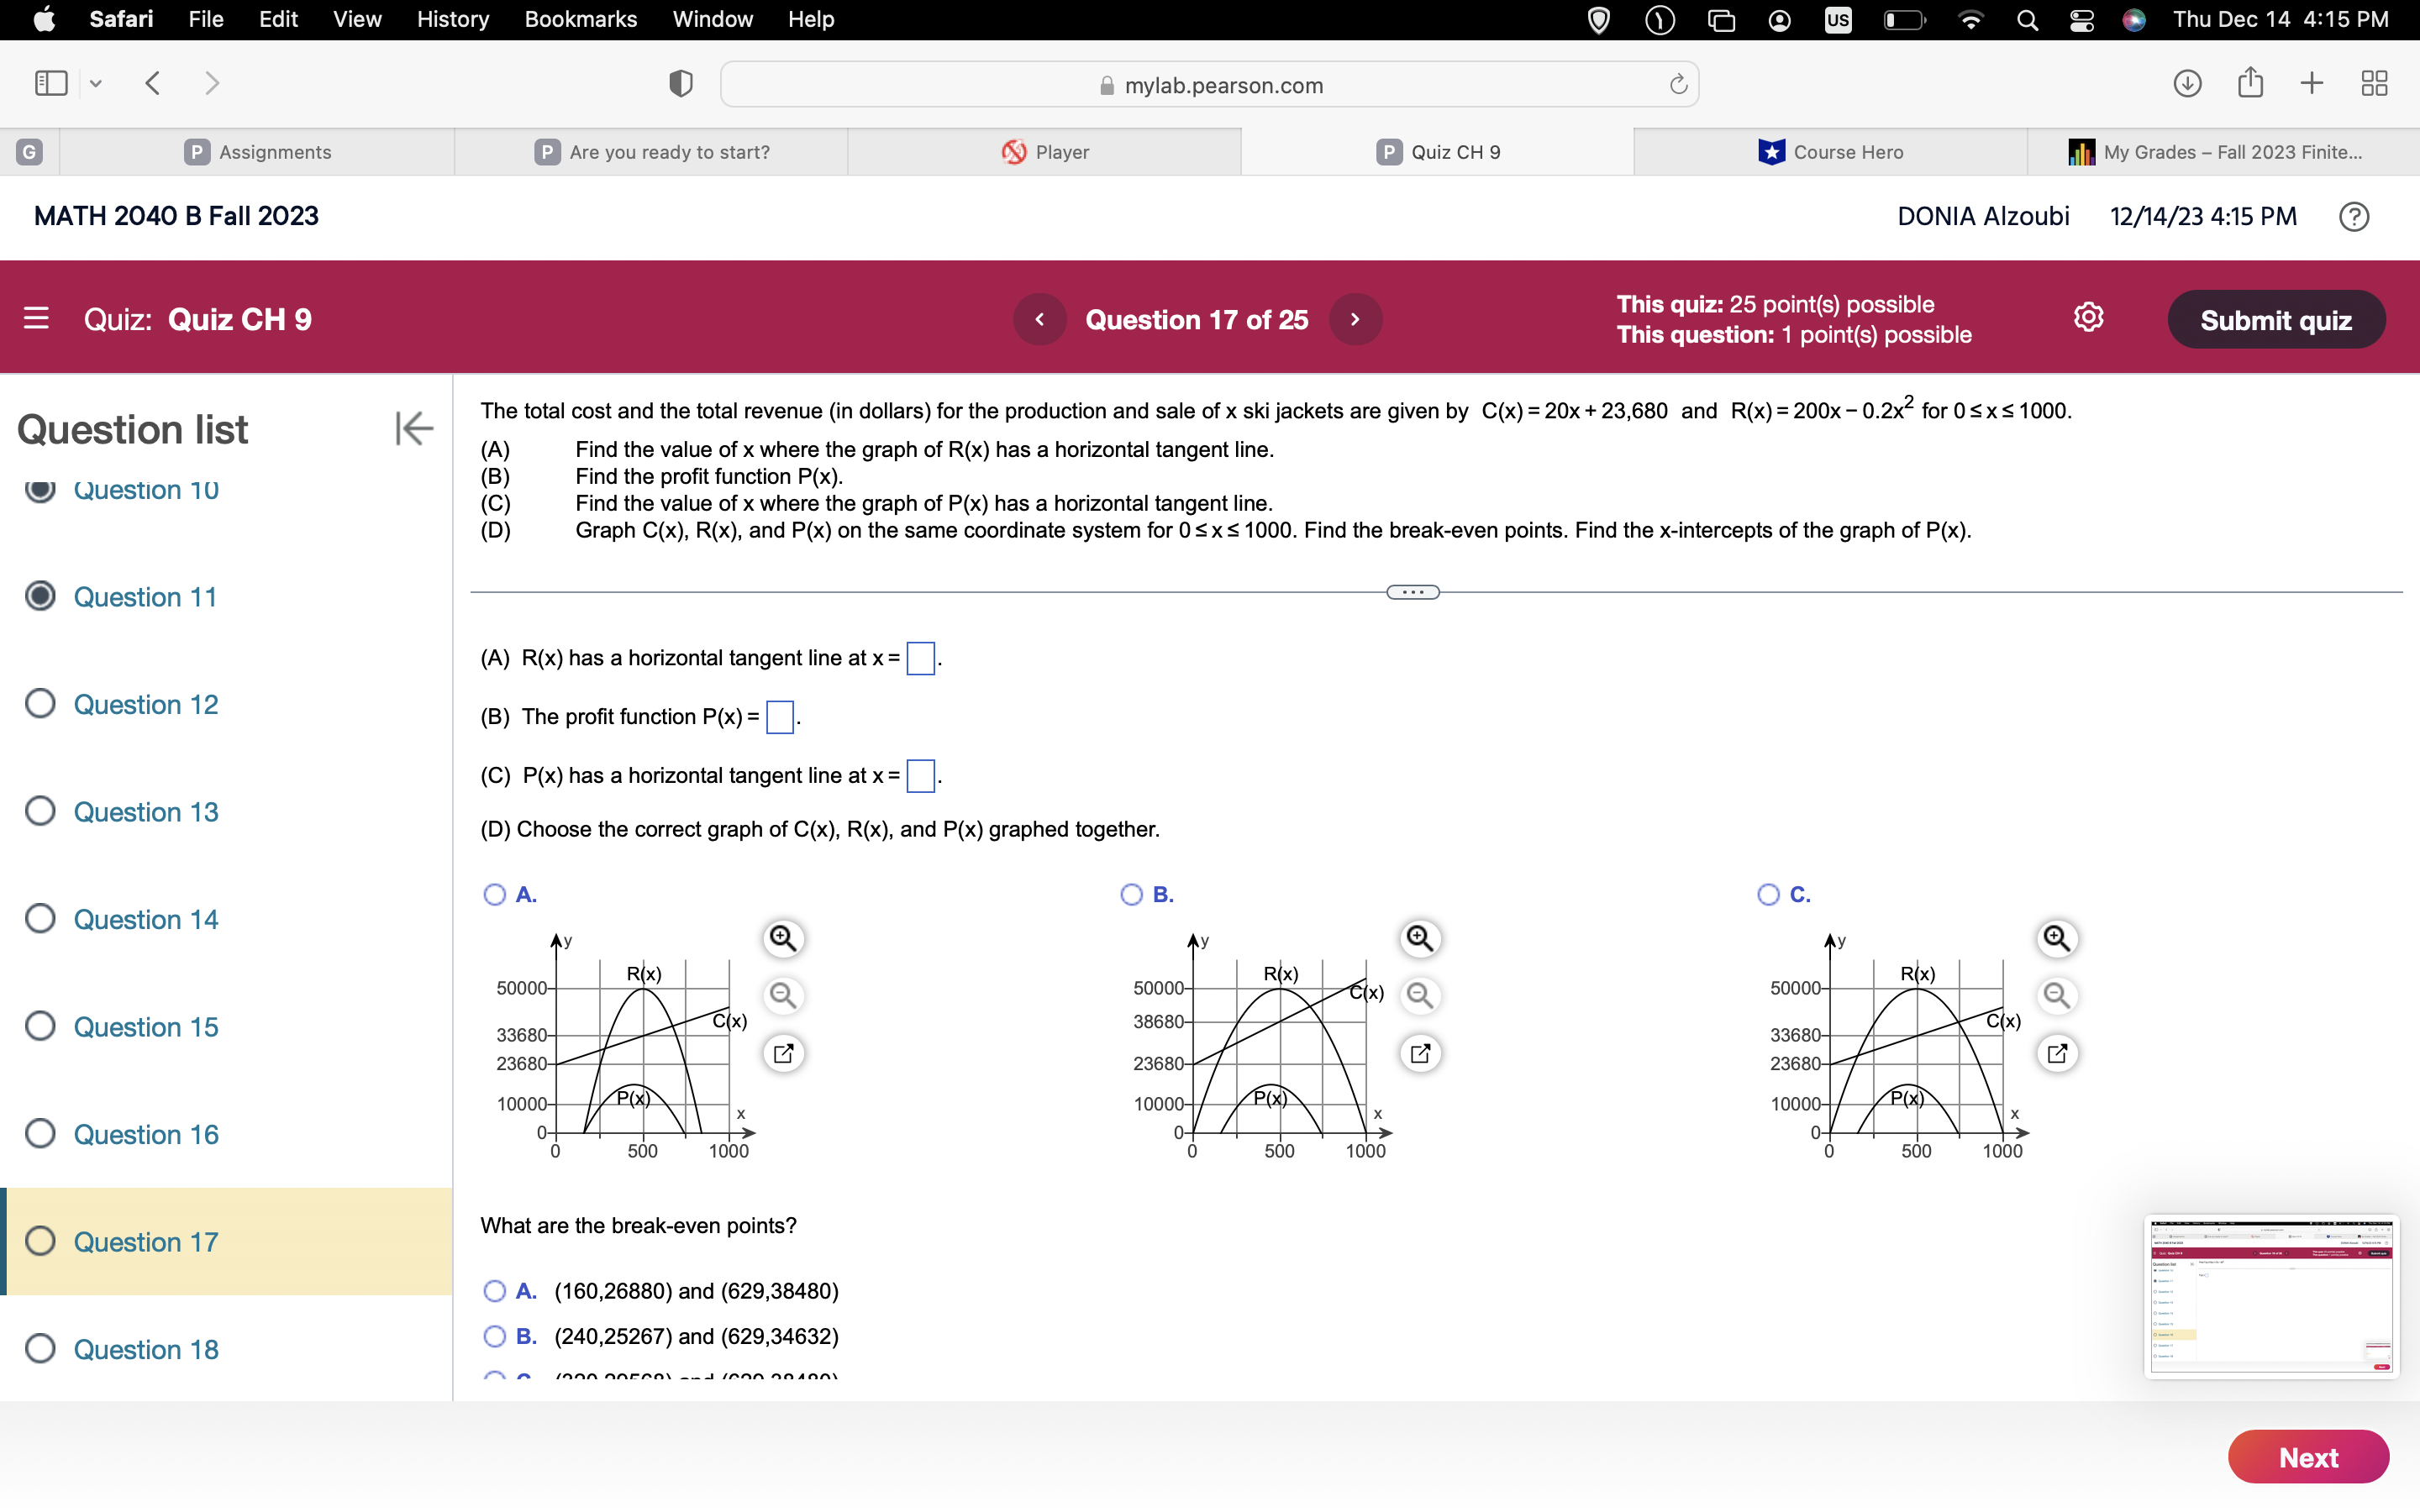2420x1512 pixels.
Task: Open the screenshot preview thumbnail
Action: point(2271,1297)
